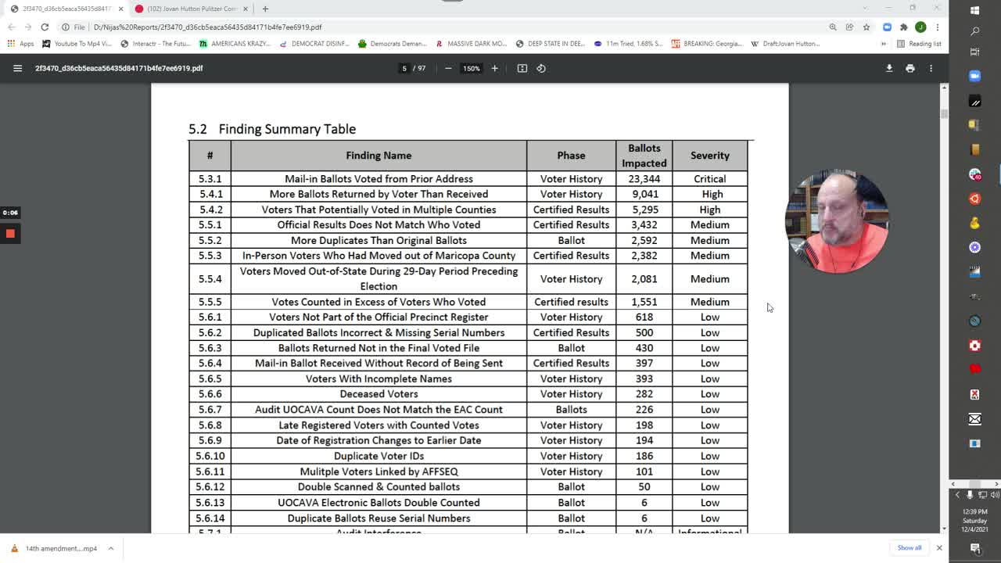The height and width of the screenshot is (563, 1001).
Task: Close the downloads bar
Action: [939, 547]
